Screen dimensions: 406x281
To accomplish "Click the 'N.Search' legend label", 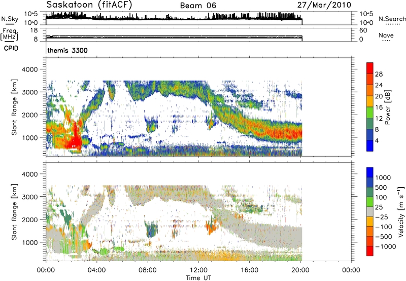I will (392, 19).
